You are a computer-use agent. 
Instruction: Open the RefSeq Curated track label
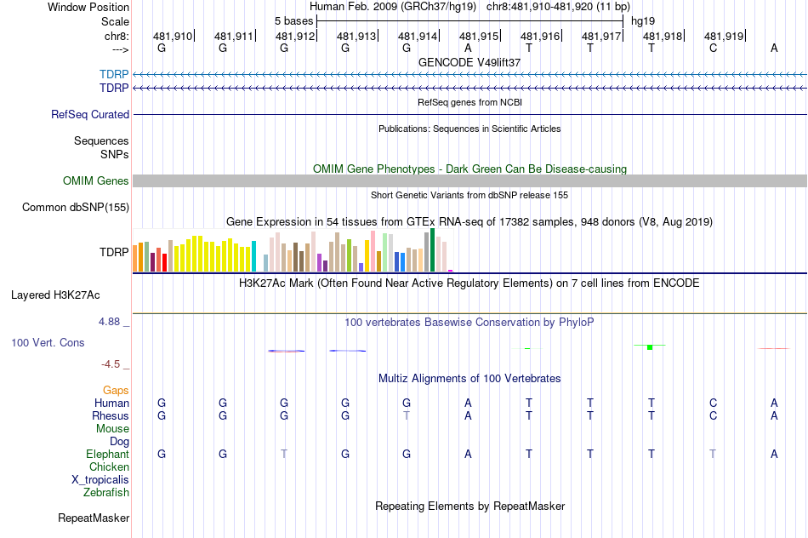click(x=90, y=115)
